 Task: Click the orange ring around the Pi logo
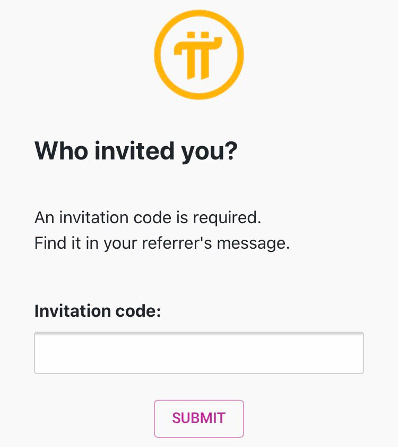pos(158,54)
